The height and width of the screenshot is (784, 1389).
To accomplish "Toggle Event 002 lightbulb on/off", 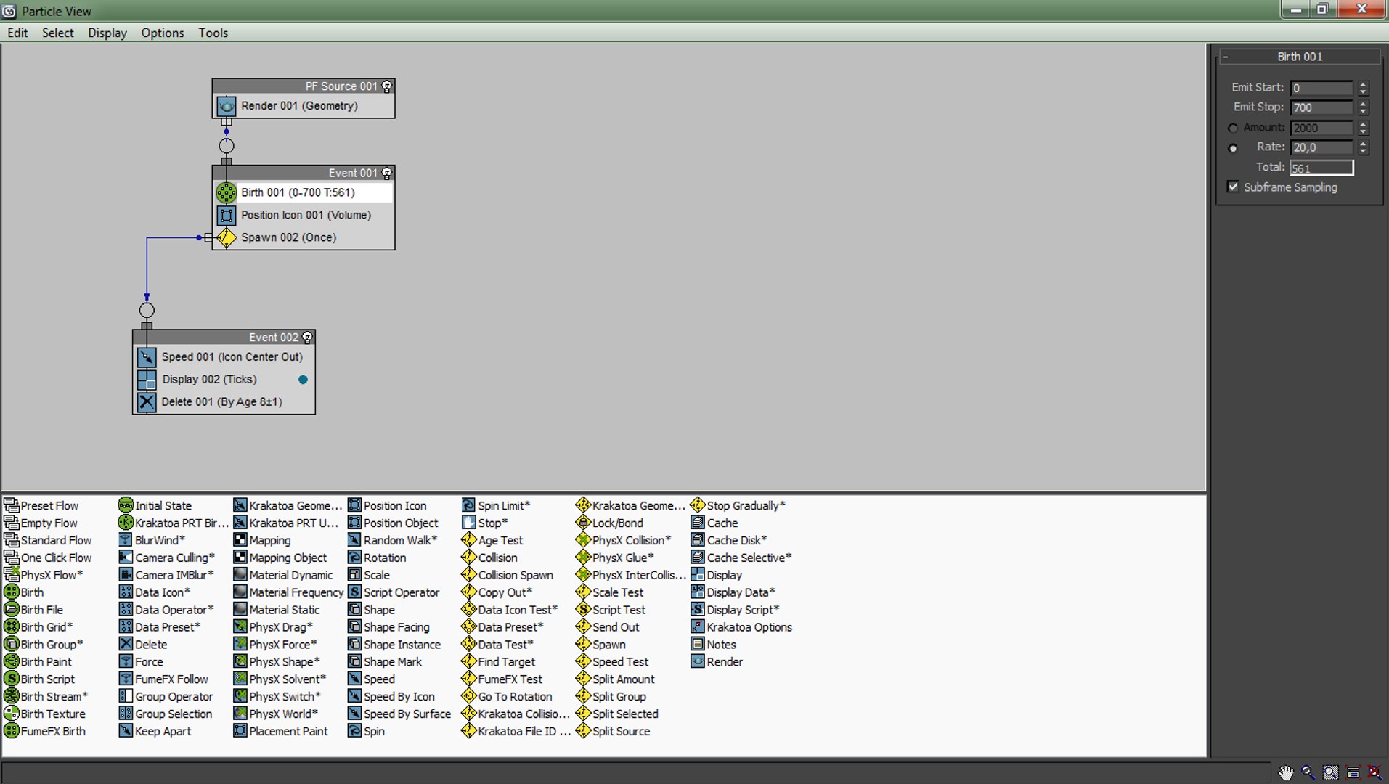I will tap(307, 338).
